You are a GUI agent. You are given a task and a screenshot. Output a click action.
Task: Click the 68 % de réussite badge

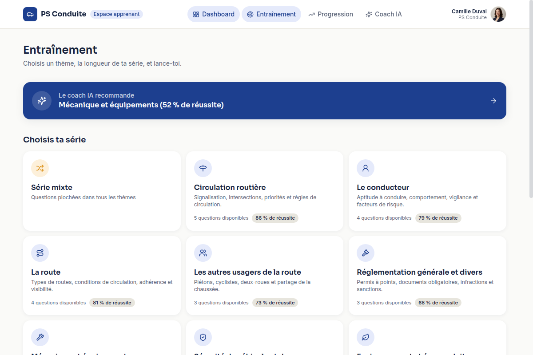438,303
